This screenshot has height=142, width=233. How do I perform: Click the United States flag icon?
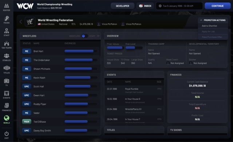pos(39,24)
